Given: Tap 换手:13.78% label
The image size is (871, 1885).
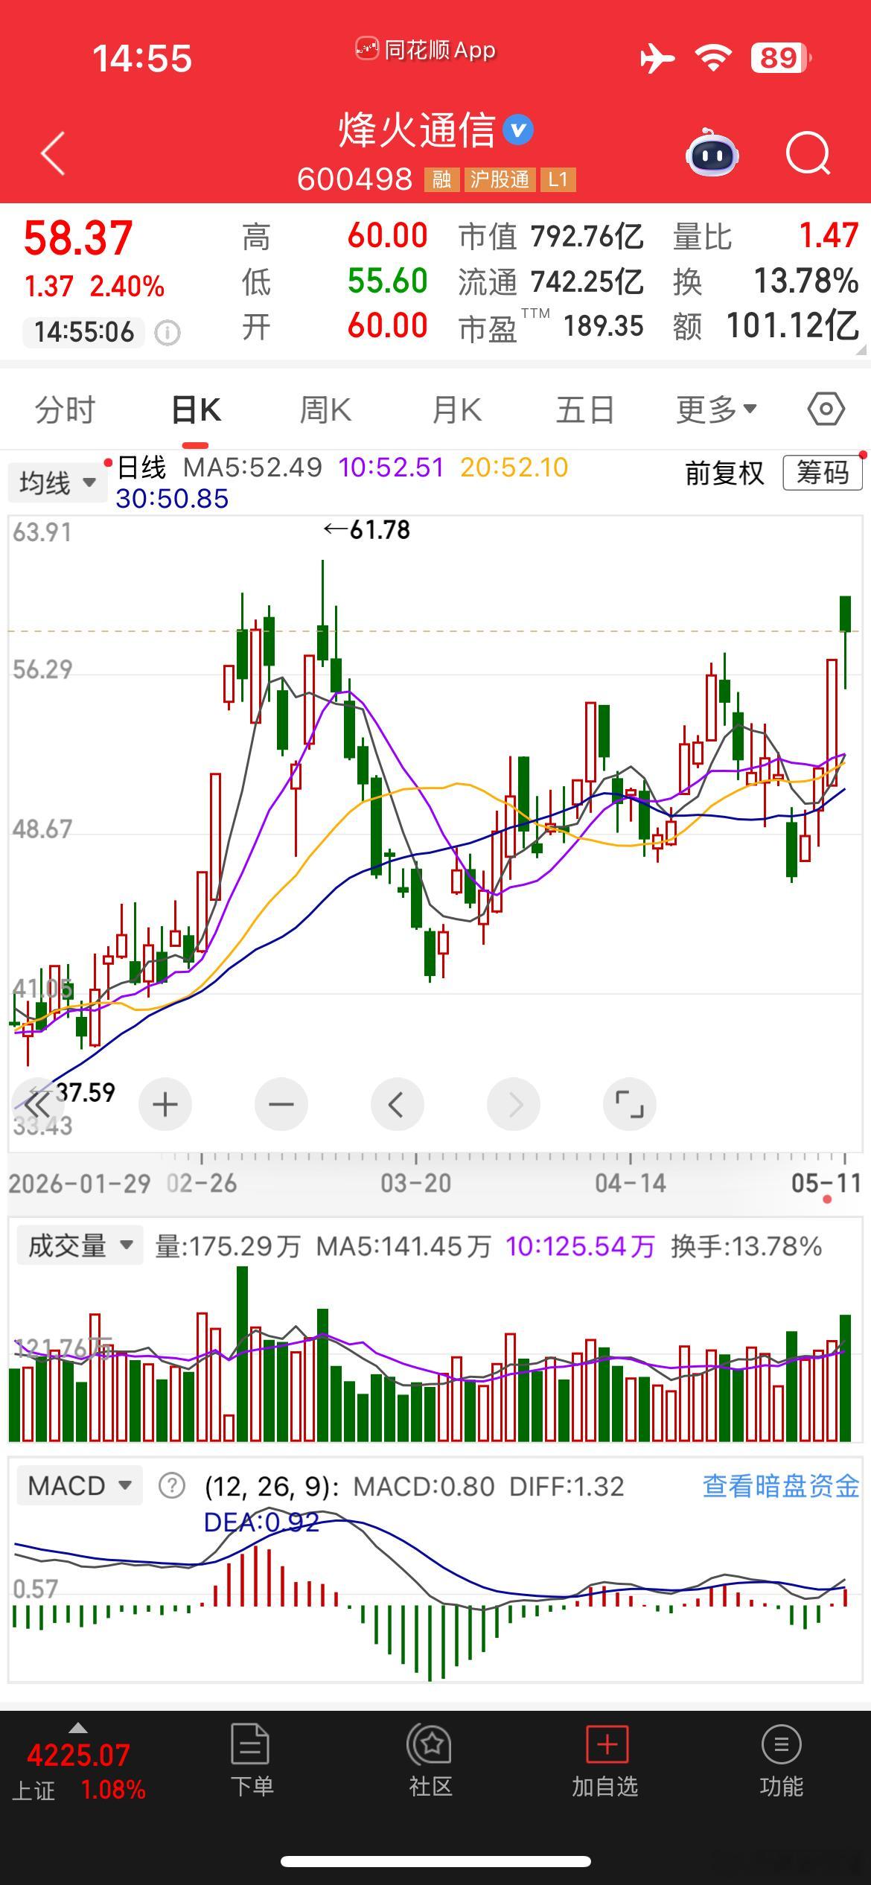Looking at the screenshot, I should (746, 1246).
